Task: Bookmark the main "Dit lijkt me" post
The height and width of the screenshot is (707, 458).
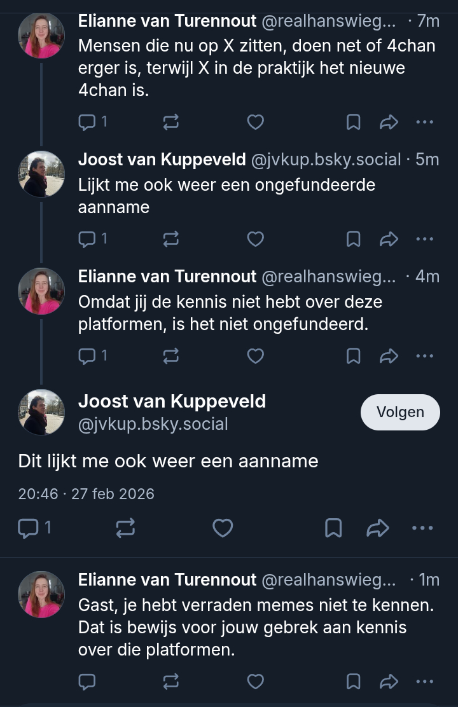Action: (333, 528)
